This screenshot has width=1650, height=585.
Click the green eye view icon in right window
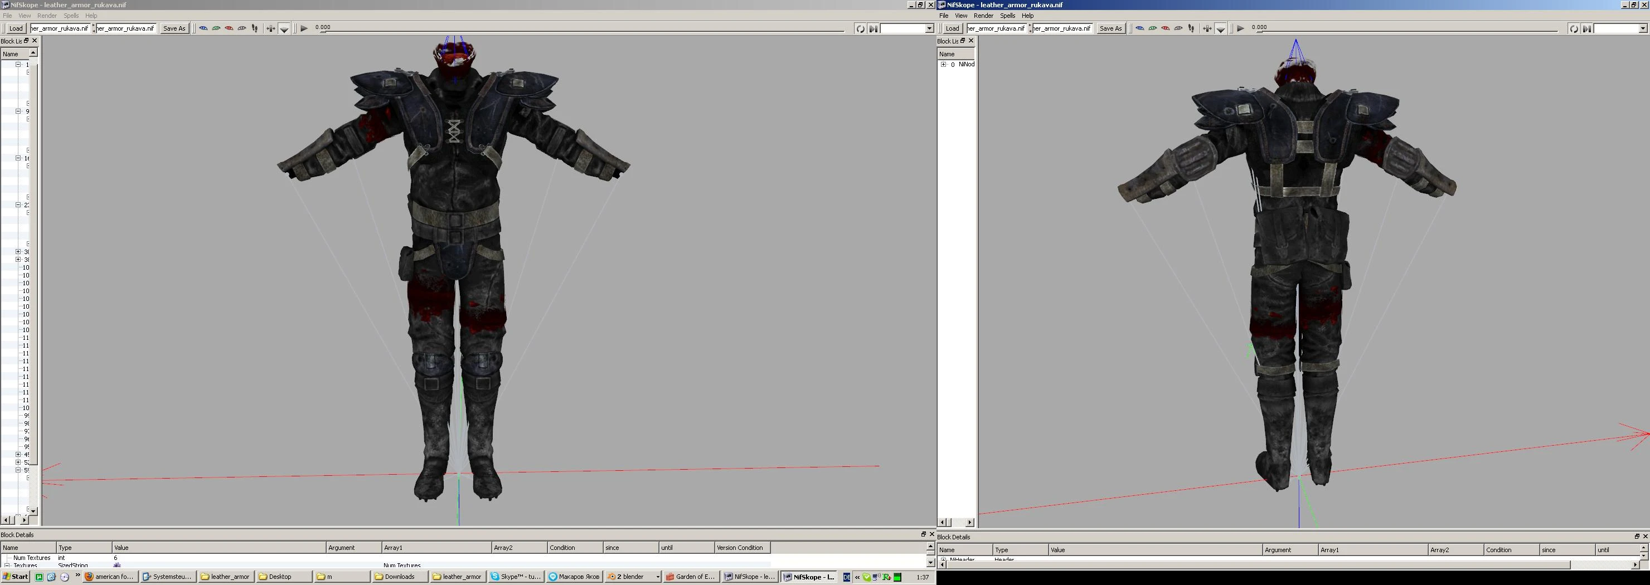pos(1152,28)
